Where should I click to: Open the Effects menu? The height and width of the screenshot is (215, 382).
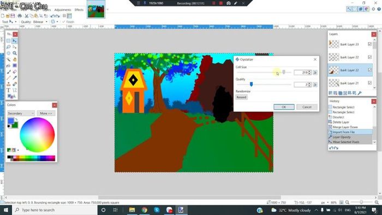[x=79, y=10]
